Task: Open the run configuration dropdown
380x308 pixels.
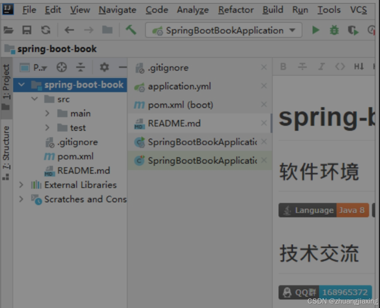Action: (x=224, y=30)
